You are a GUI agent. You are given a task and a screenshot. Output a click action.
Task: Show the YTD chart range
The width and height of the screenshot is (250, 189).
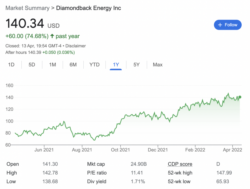[x=94, y=64]
